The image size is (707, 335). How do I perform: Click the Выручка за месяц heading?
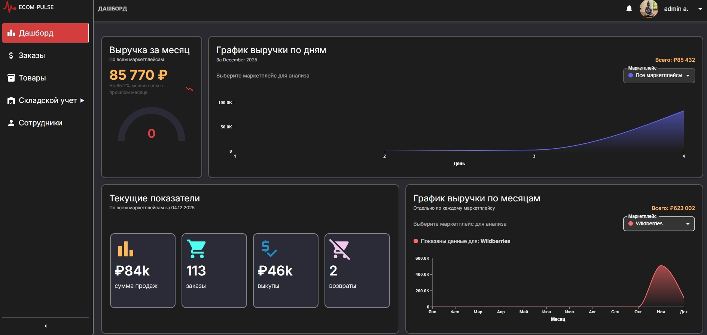(x=149, y=50)
